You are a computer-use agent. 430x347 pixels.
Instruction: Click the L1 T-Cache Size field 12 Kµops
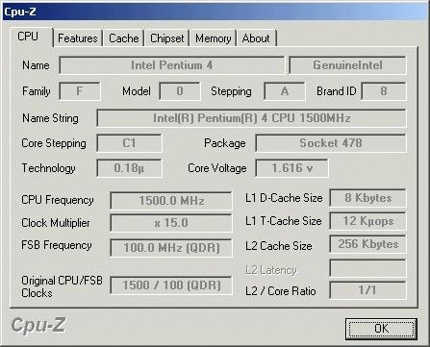point(367,221)
